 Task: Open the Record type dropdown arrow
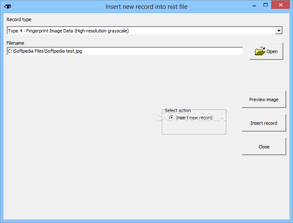coord(279,31)
